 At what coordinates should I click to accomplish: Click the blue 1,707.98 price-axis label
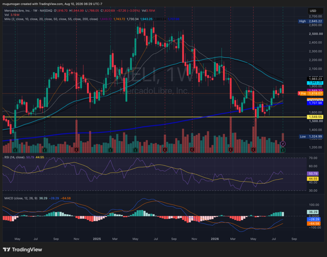315,103
